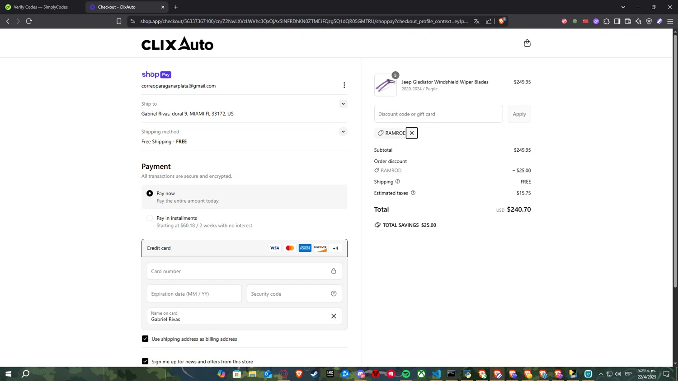The height and width of the screenshot is (381, 678).
Task: Bookmark this page icon
Action: [119, 21]
